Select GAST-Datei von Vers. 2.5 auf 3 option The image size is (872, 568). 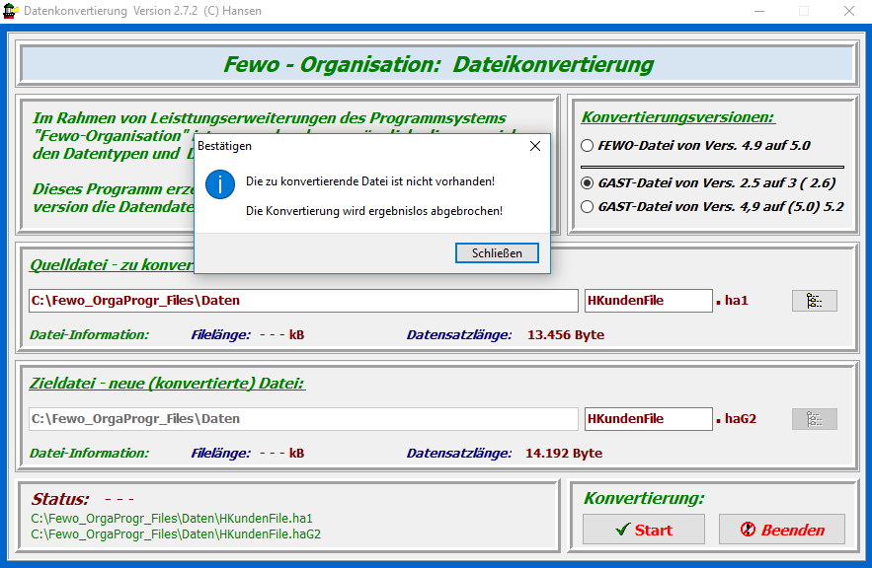coord(588,182)
